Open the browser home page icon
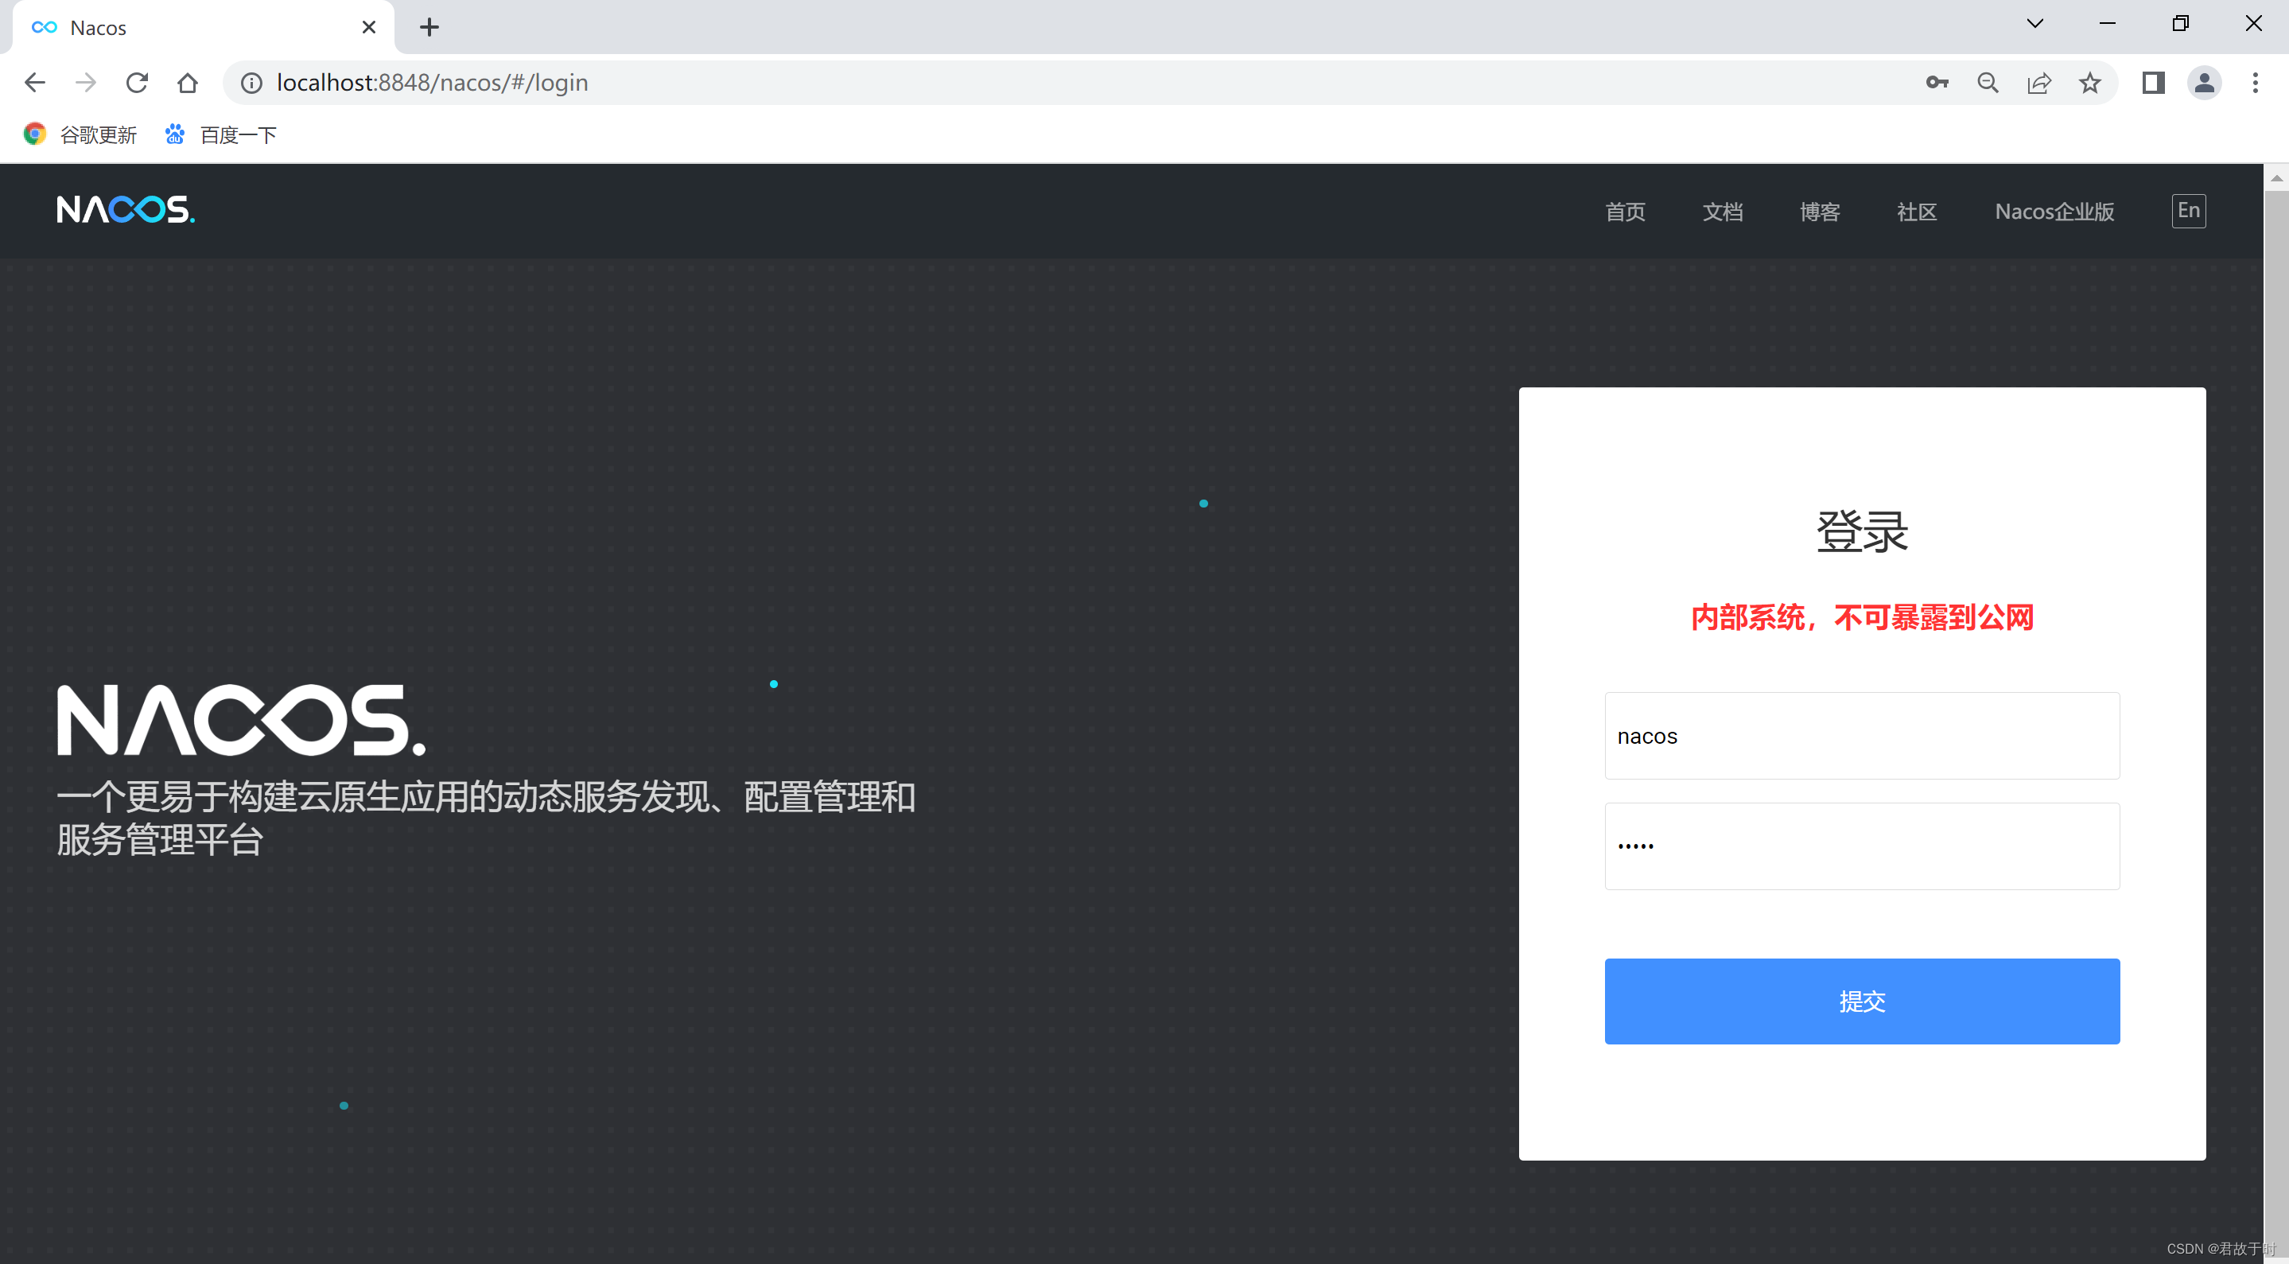The height and width of the screenshot is (1264, 2289). pyautogui.click(x=188, y=83)
